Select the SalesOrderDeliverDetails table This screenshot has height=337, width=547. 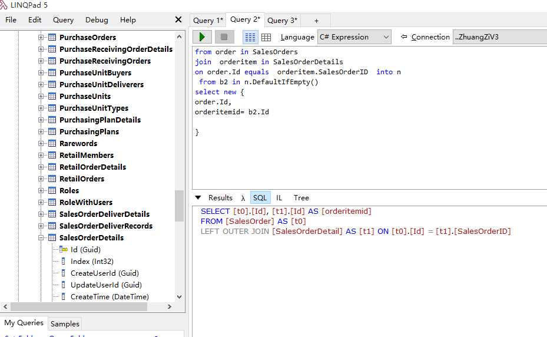point(104,214)
